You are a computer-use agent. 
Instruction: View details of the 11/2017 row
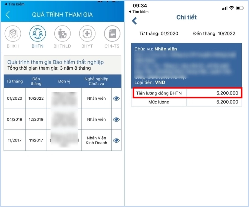[116, 140]
